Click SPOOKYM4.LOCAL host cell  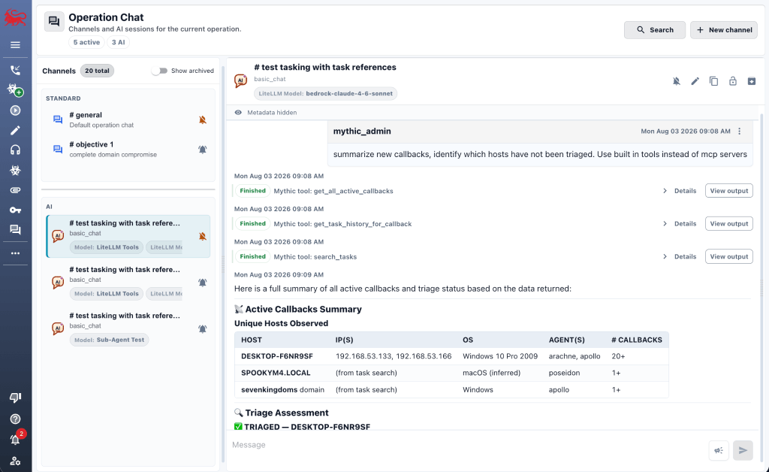[x=276, y=373]
